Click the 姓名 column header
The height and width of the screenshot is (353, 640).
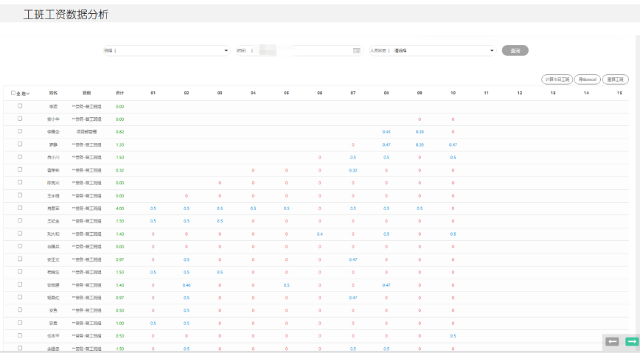click(x=53, y=93)
